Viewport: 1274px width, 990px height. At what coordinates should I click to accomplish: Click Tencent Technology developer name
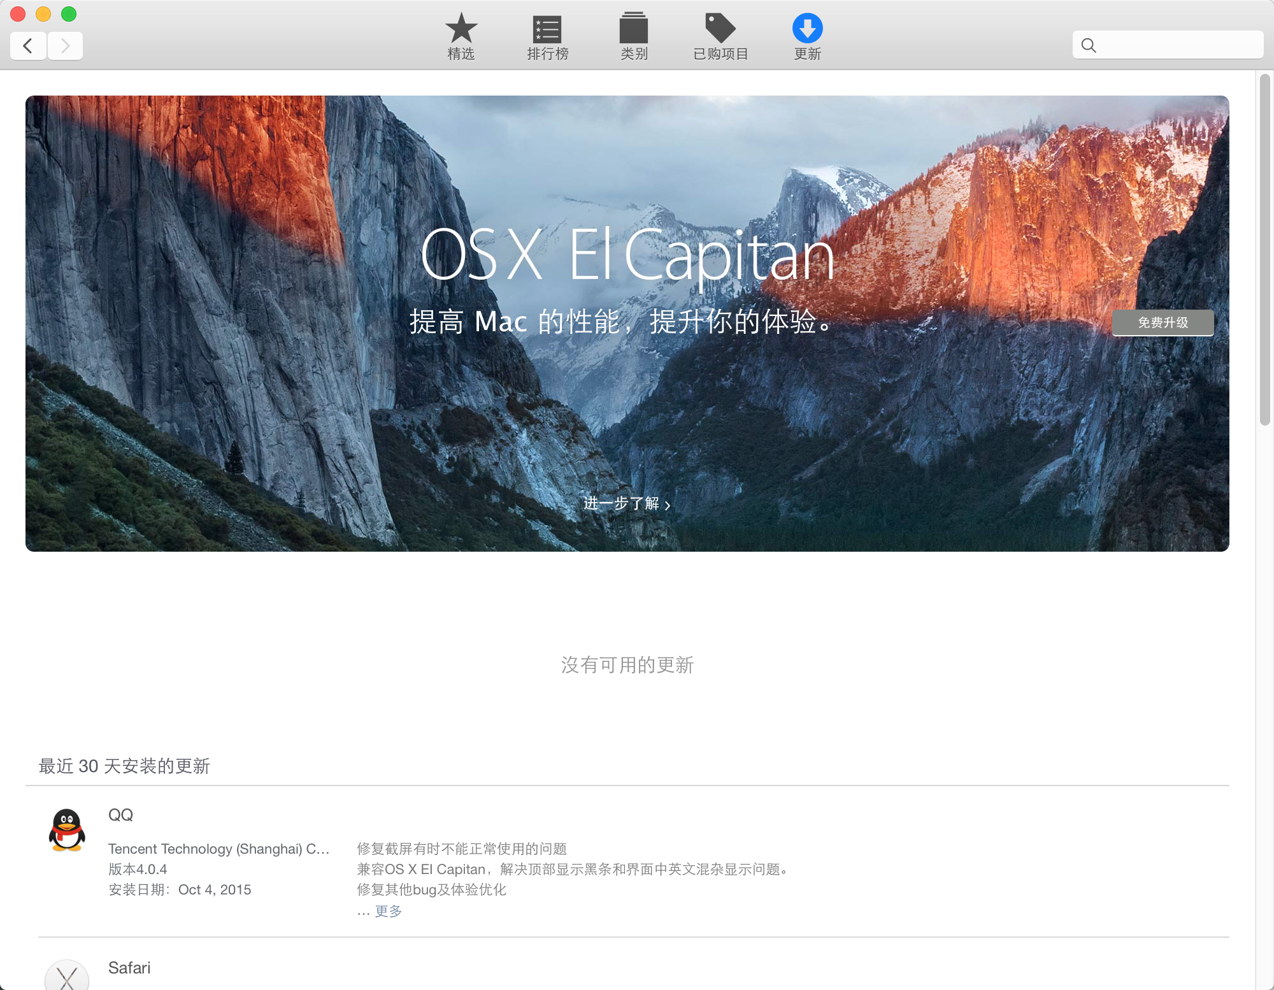coord(218,849)
